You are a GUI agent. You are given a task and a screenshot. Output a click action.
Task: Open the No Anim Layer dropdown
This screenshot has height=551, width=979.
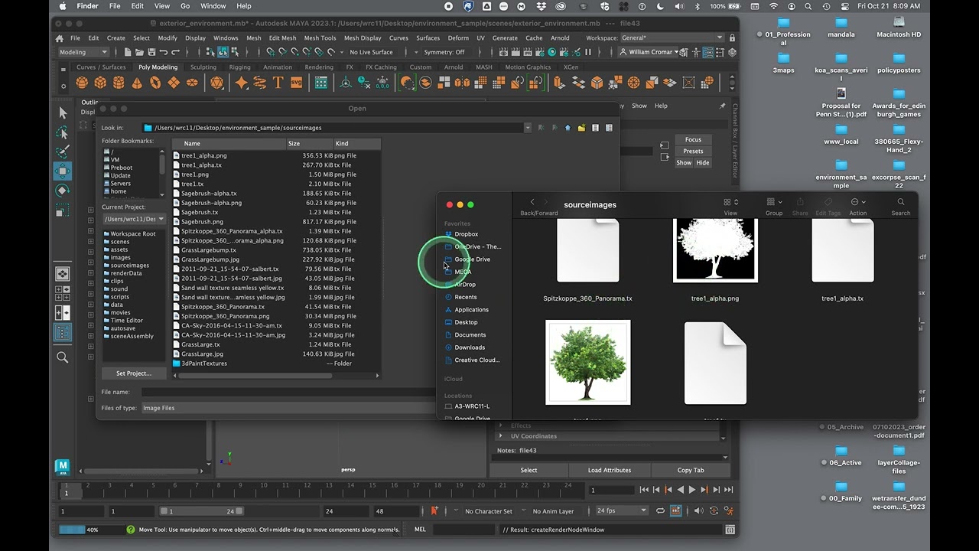553,511
